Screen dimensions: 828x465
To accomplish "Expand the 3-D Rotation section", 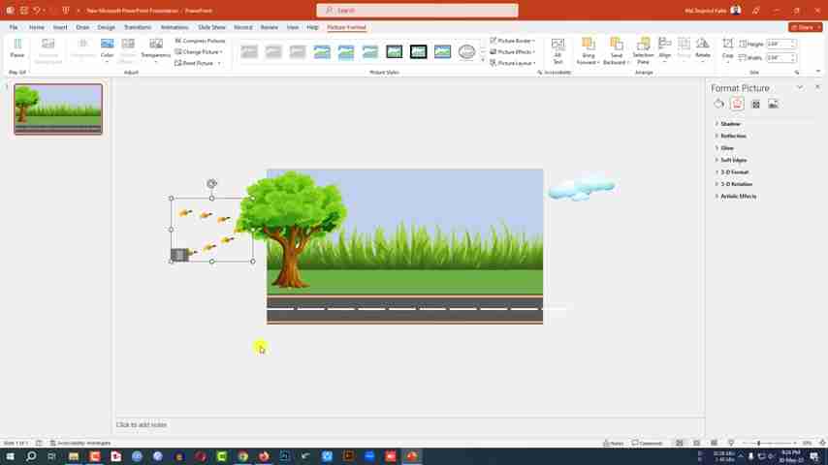I will tap(736, 184).
